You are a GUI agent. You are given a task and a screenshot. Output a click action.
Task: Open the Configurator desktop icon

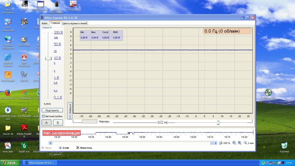click(x=24, y=94)
